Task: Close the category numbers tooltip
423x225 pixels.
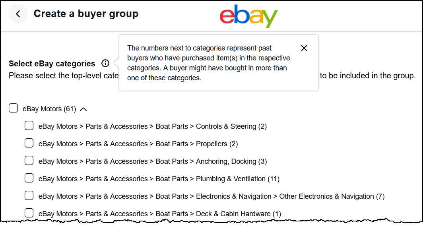Action: click(x=304, y=48)
